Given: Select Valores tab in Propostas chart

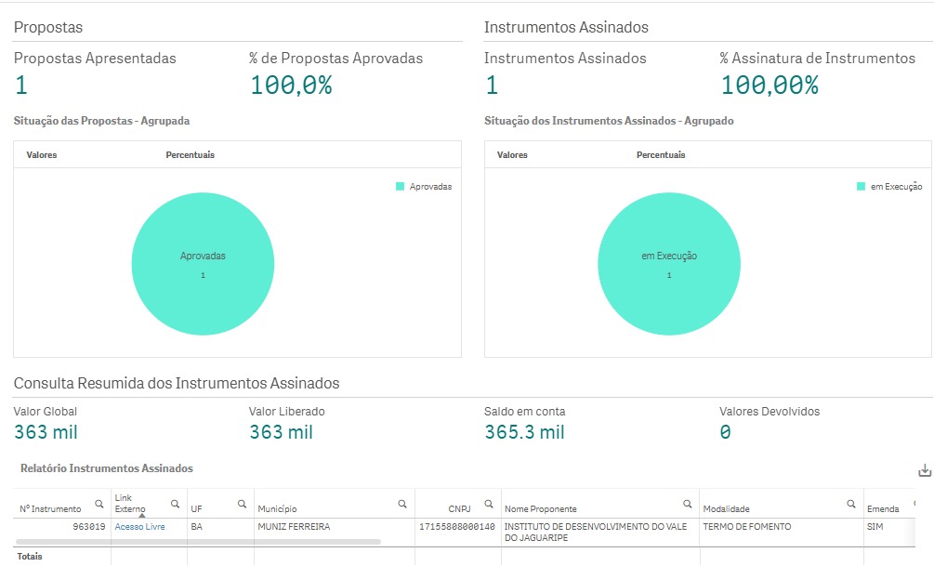Looking at the screenshot, I should point(42,155).
